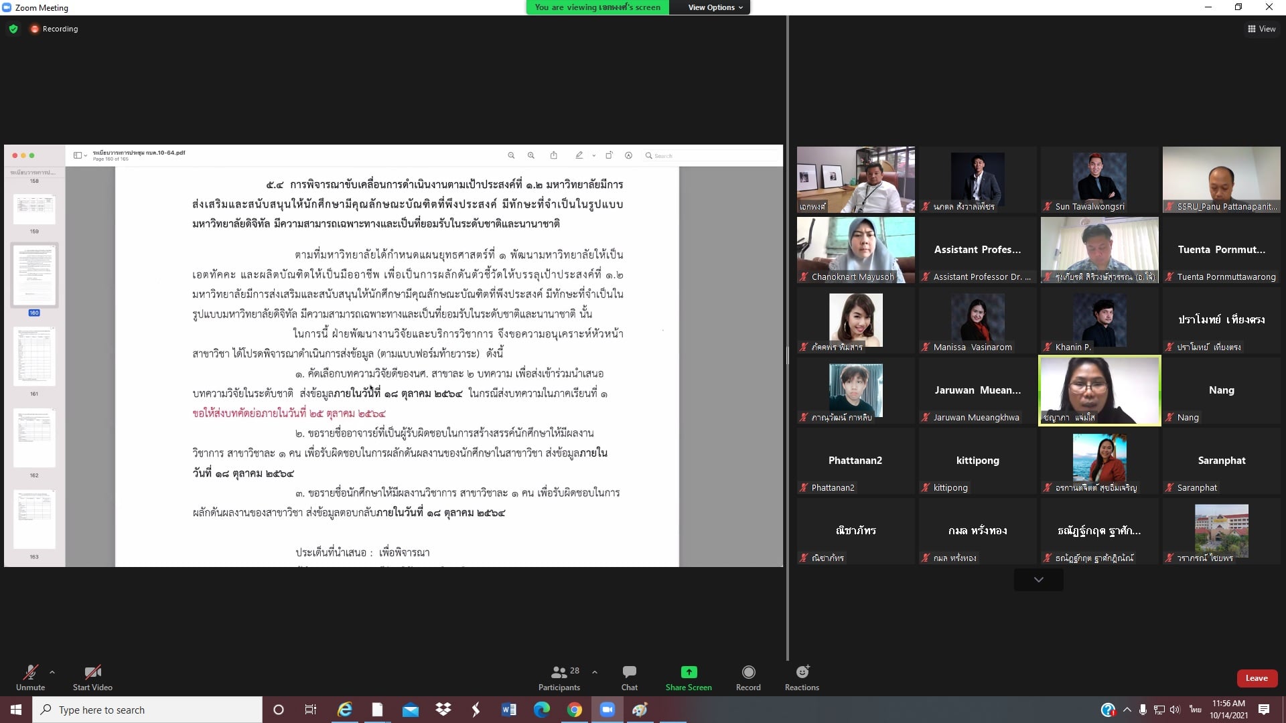Viewport: 1286px width, 723px height.
Task: Show next page of gallery participants
Action: point(1038,580)
